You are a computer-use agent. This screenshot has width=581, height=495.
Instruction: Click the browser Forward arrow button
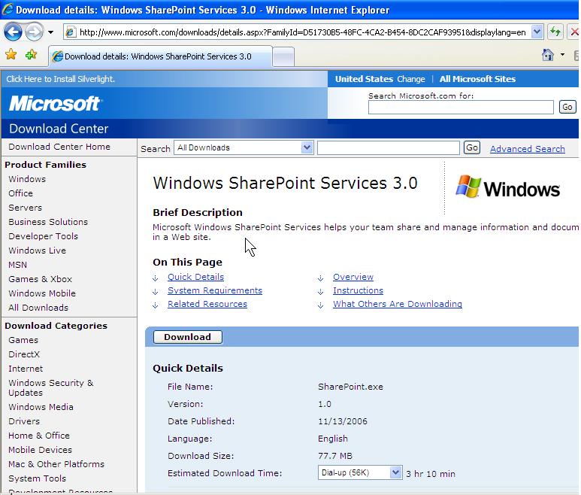click(34, 32)
